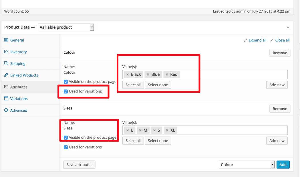This screenshot has height=177, width=300.
Task: Select none for Sizes values
Action: 158,141
